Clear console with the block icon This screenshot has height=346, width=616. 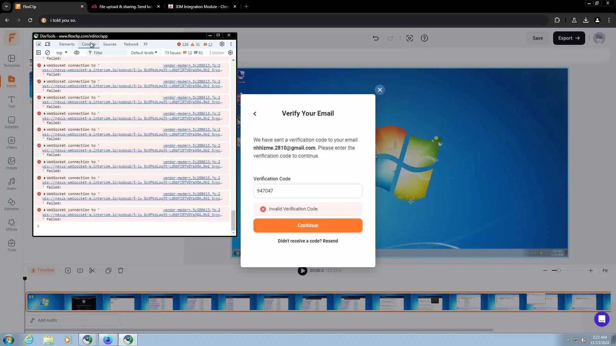(47, 53)
